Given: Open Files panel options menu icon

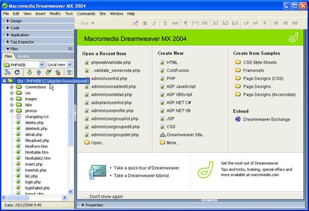Looking at the screenshot, I should tap(70, 49).
